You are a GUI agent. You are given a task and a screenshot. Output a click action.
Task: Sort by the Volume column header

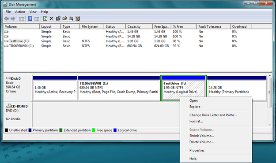[21, 26]
